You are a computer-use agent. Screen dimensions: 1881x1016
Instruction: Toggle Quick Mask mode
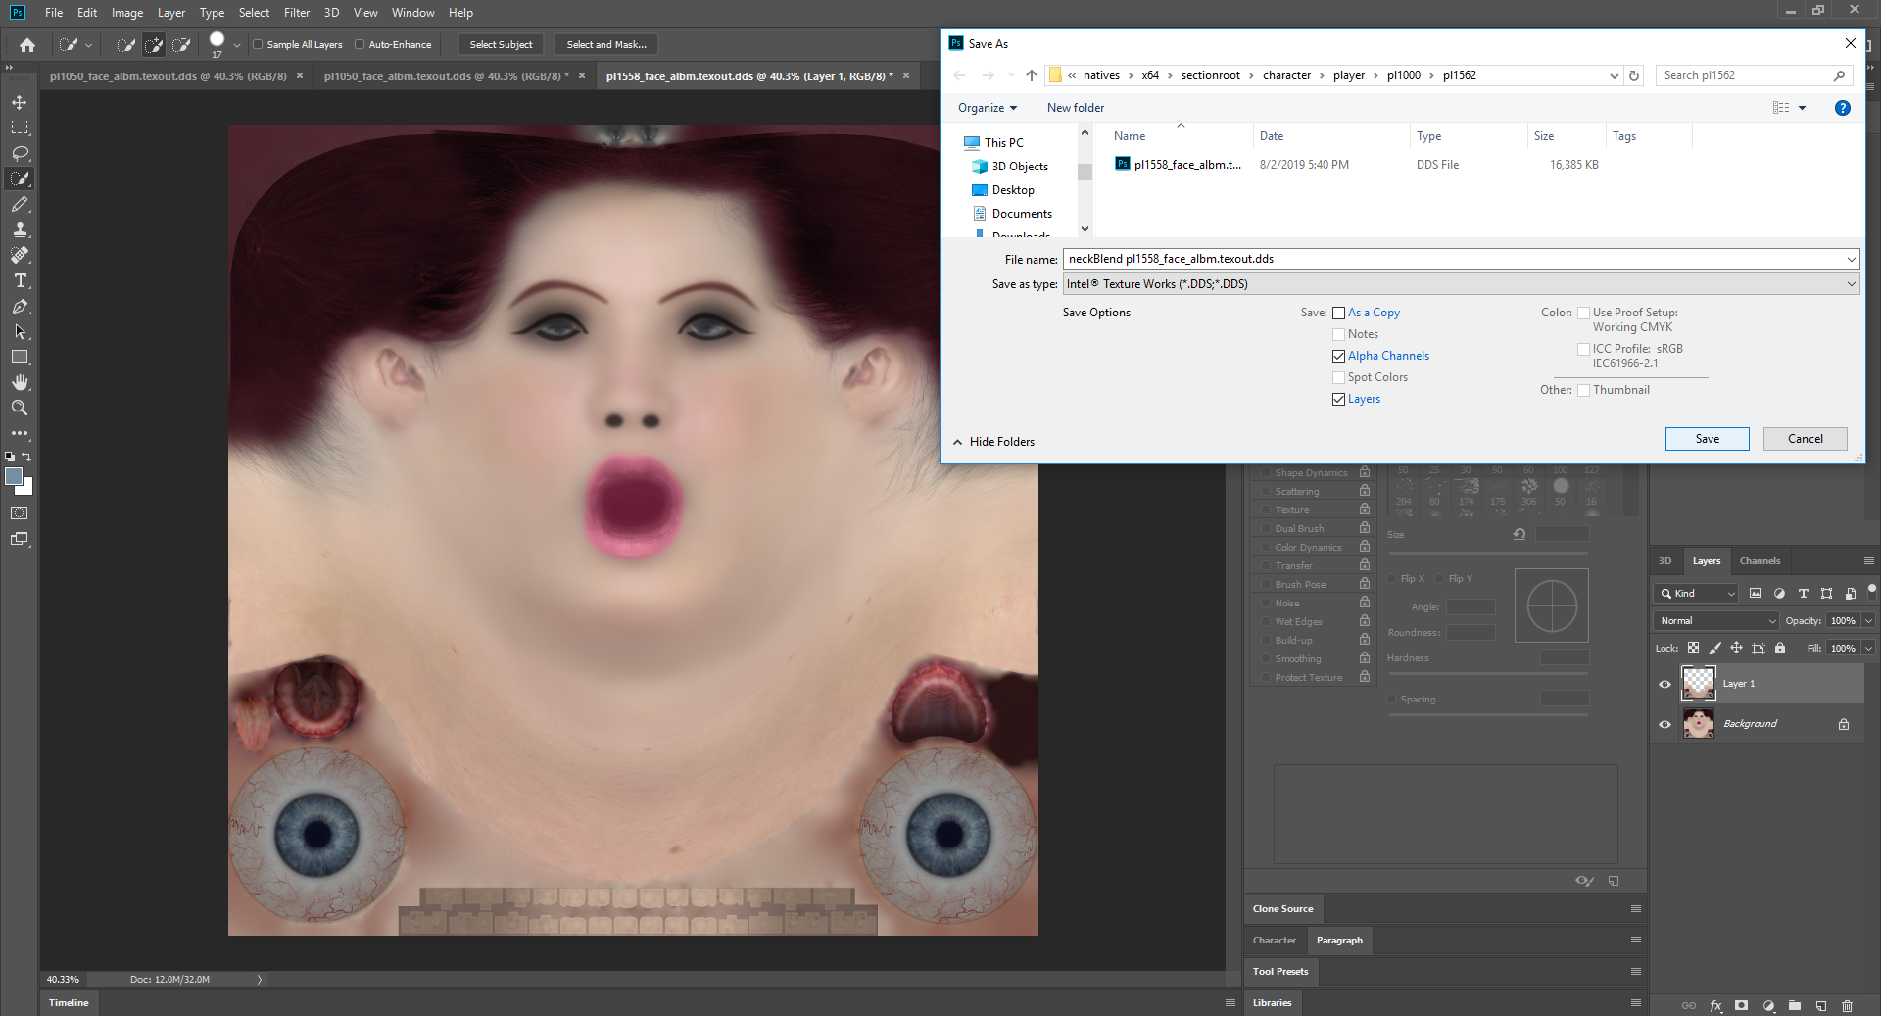(20, 512)
